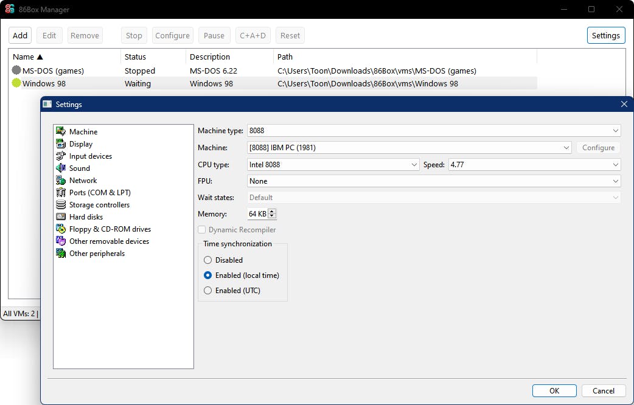This screenshot has width=634, height=405.
Task: Increase Memory with the up stepper arrow
Action: pyautogui.click(x=272, y=212)
